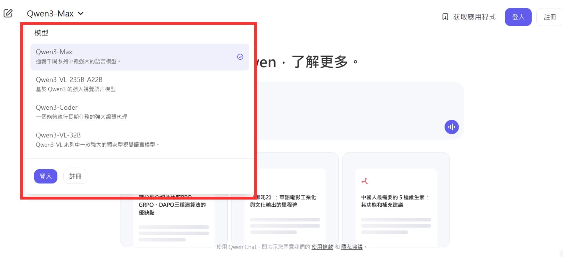Expand the 模型 list panel
This screenshot has width=563, height=260.
tap(41, 33)
